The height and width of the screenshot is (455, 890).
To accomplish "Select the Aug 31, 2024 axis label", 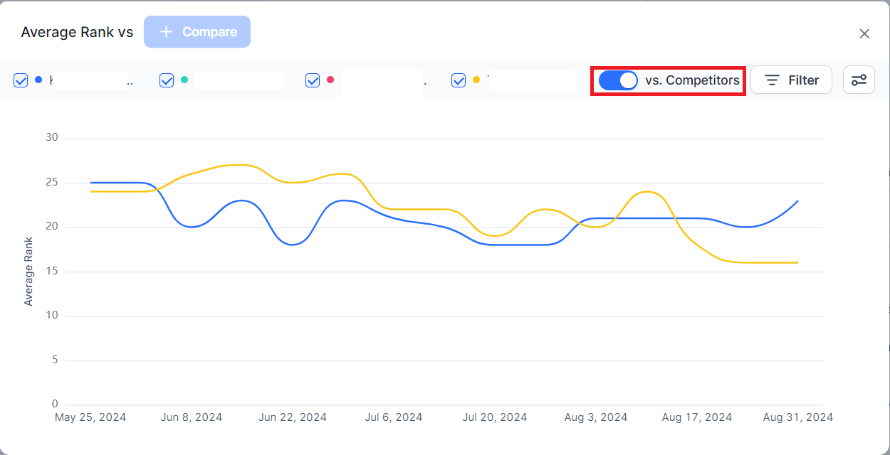I will (x=798, y=417).
